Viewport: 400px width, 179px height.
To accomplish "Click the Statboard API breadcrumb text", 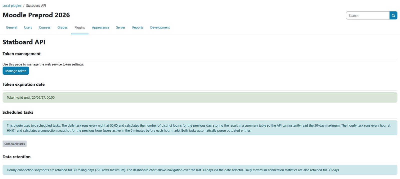I will click(x=36, y=5).
